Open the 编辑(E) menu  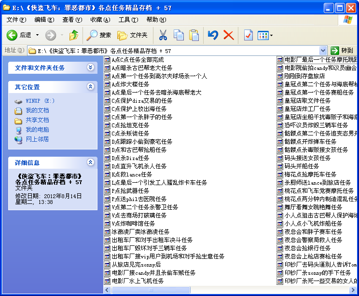tap(44, 20)
